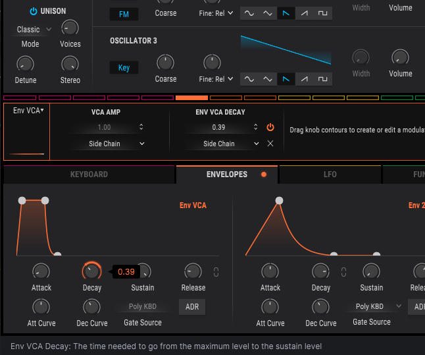Open the Classic unison mode dropdown
The width and height of the screenshot is (425, 355).
pyautogui.click(x=34, y=30)
